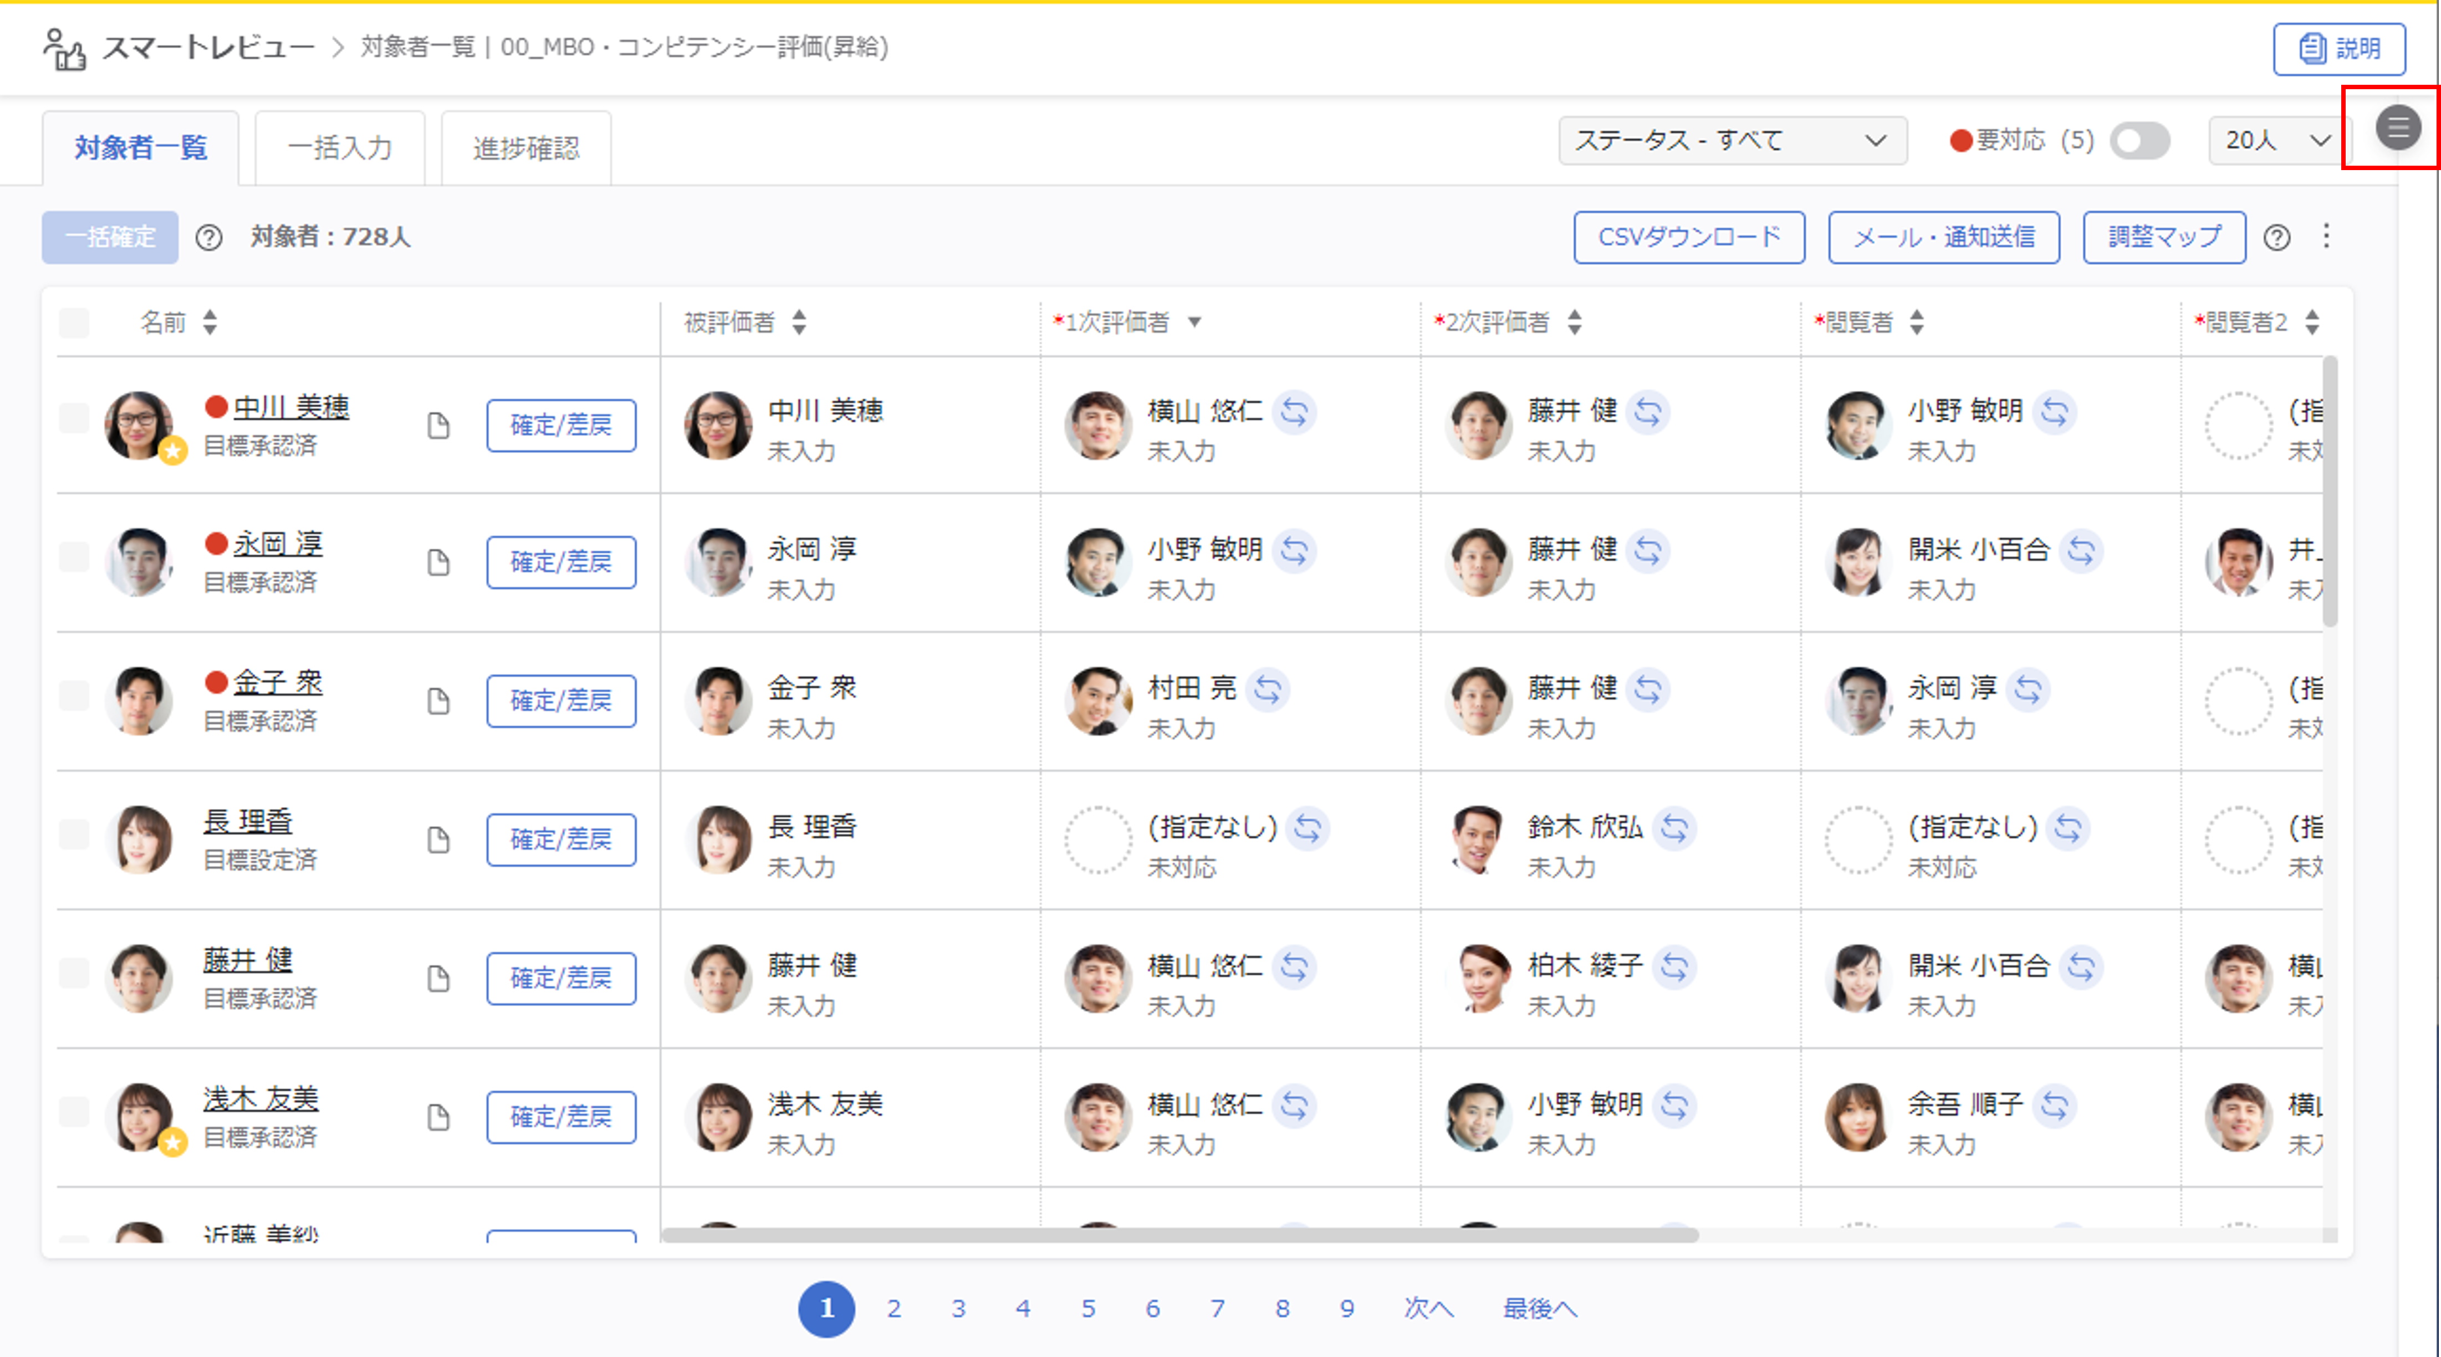Toggle the 要対応 (5) switch

2139,141
